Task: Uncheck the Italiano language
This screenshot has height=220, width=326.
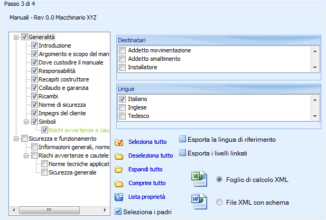Action: click(x=122, y=99)
